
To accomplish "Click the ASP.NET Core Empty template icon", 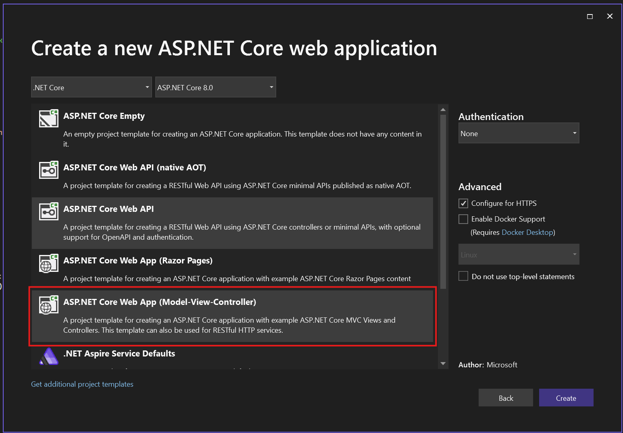I will click(x=49, y=118).
